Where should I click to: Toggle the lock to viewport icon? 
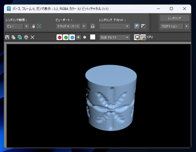(x=93, y=26)
